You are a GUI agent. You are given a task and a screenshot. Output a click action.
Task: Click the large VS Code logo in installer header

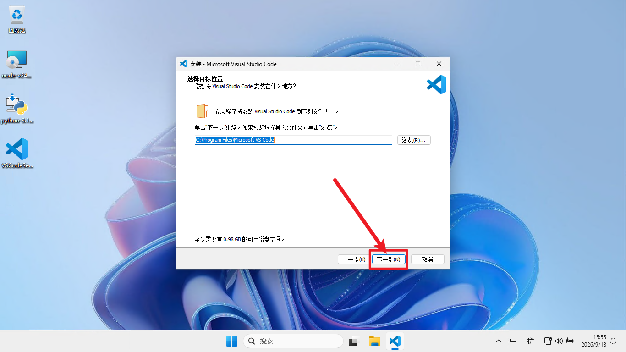[436, 85]
